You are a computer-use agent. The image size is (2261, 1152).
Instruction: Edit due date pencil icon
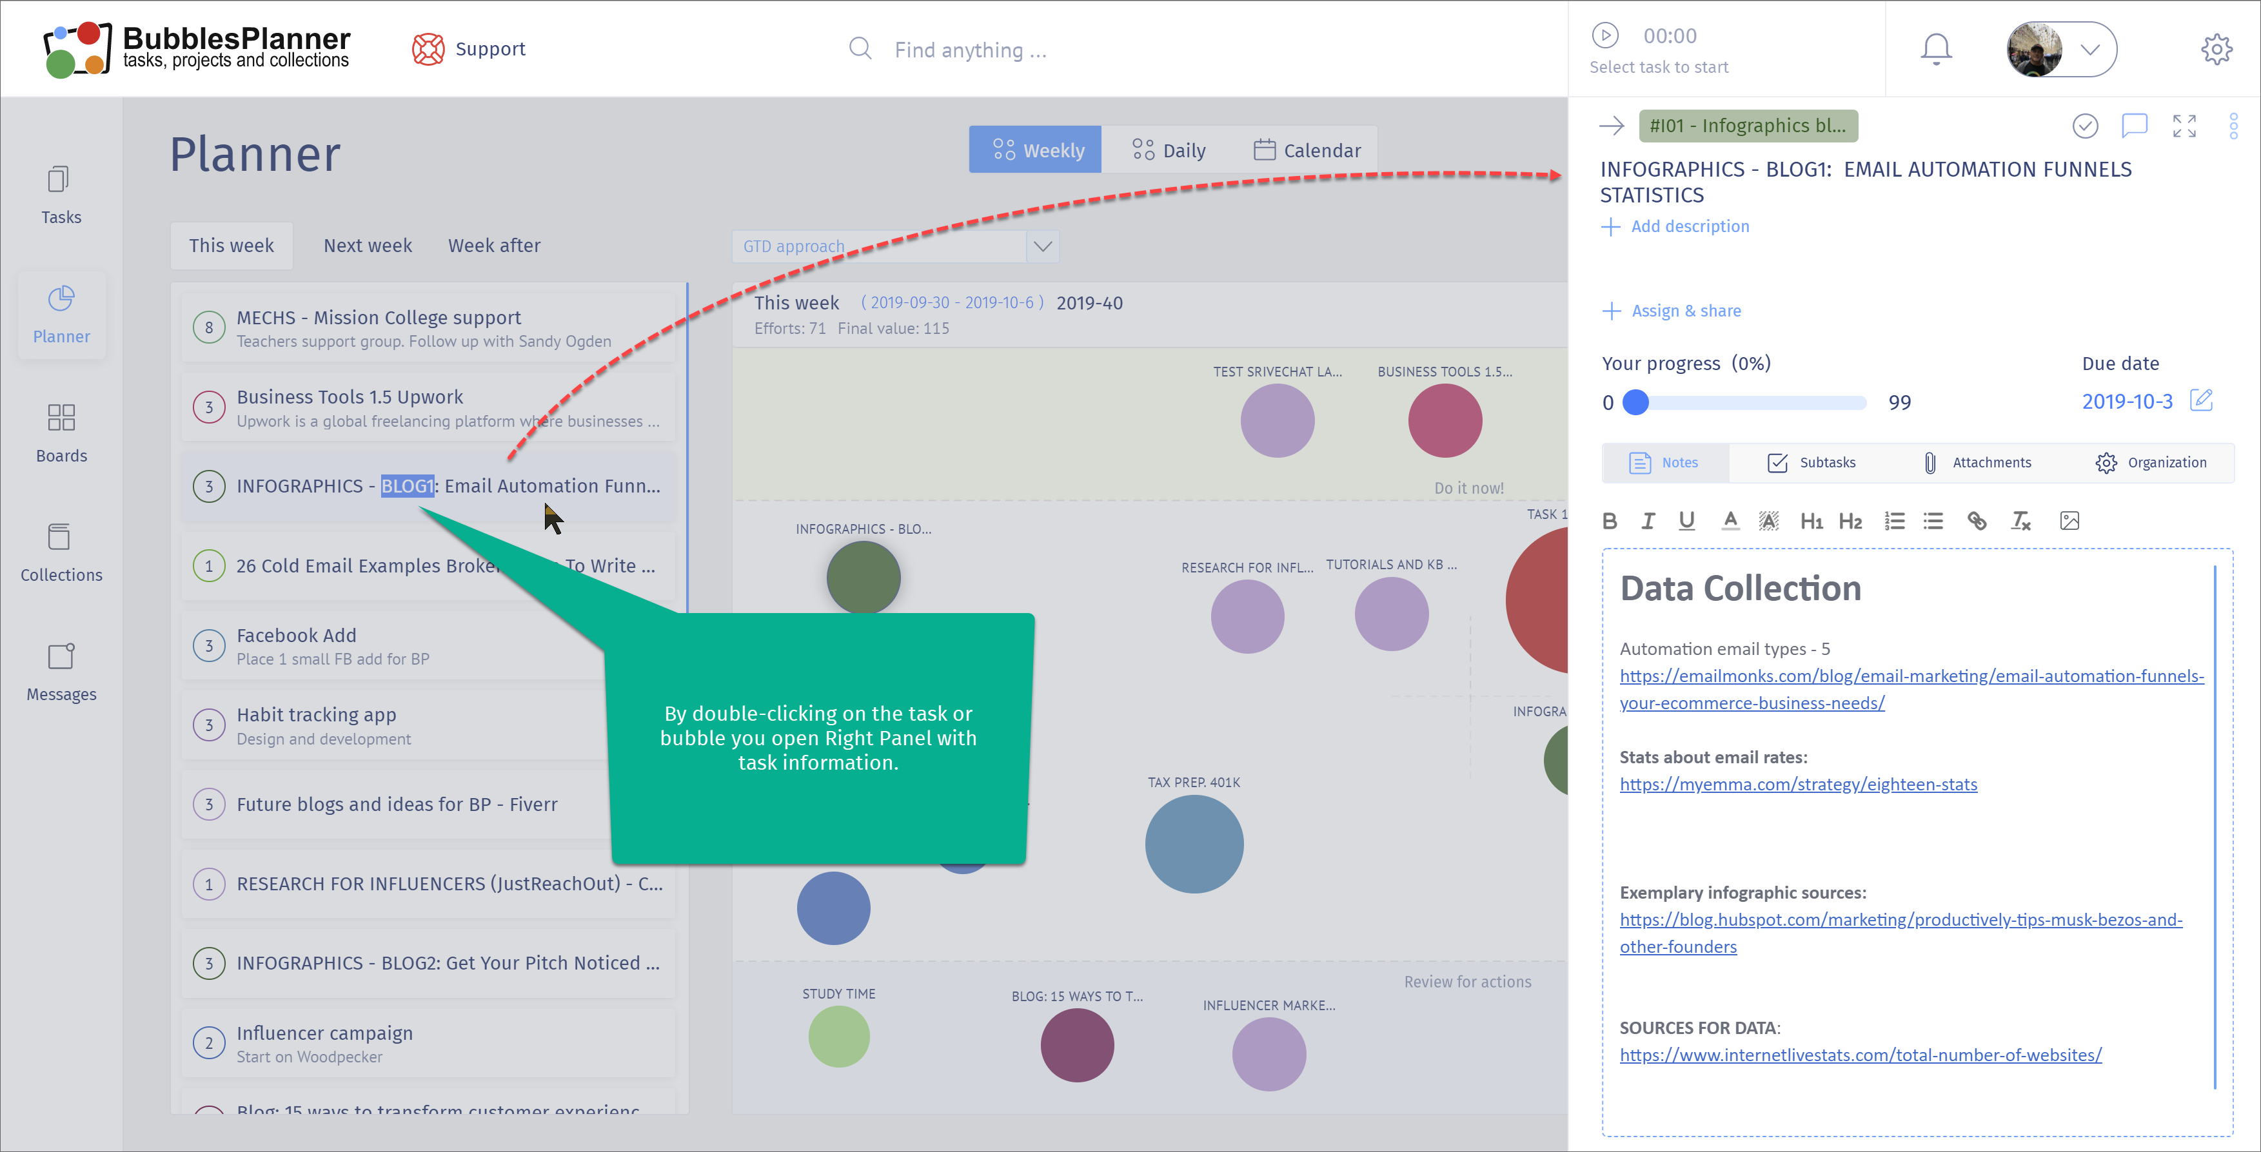[2200, 400]
